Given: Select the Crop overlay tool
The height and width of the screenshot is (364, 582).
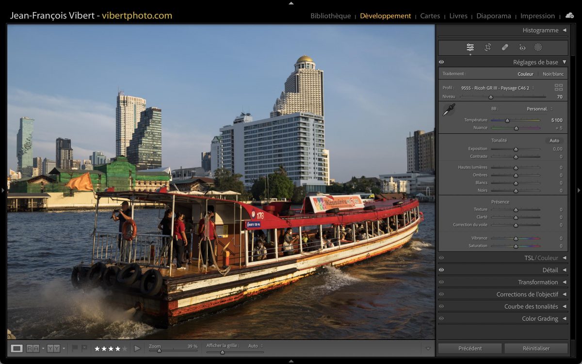Looking at the screenshot, I should pos(487,48).
